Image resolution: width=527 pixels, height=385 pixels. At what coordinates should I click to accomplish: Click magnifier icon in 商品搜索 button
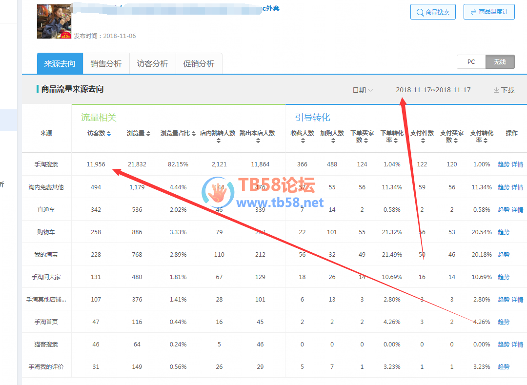pyautogui.click(x=420, y=12)
